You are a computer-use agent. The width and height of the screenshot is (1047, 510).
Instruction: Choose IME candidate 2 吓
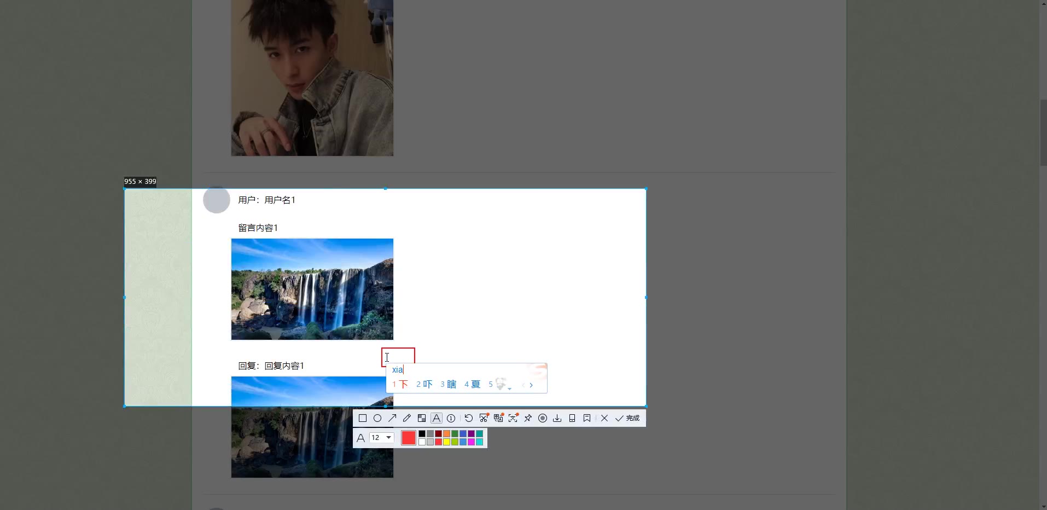click(x=424, y=385)
